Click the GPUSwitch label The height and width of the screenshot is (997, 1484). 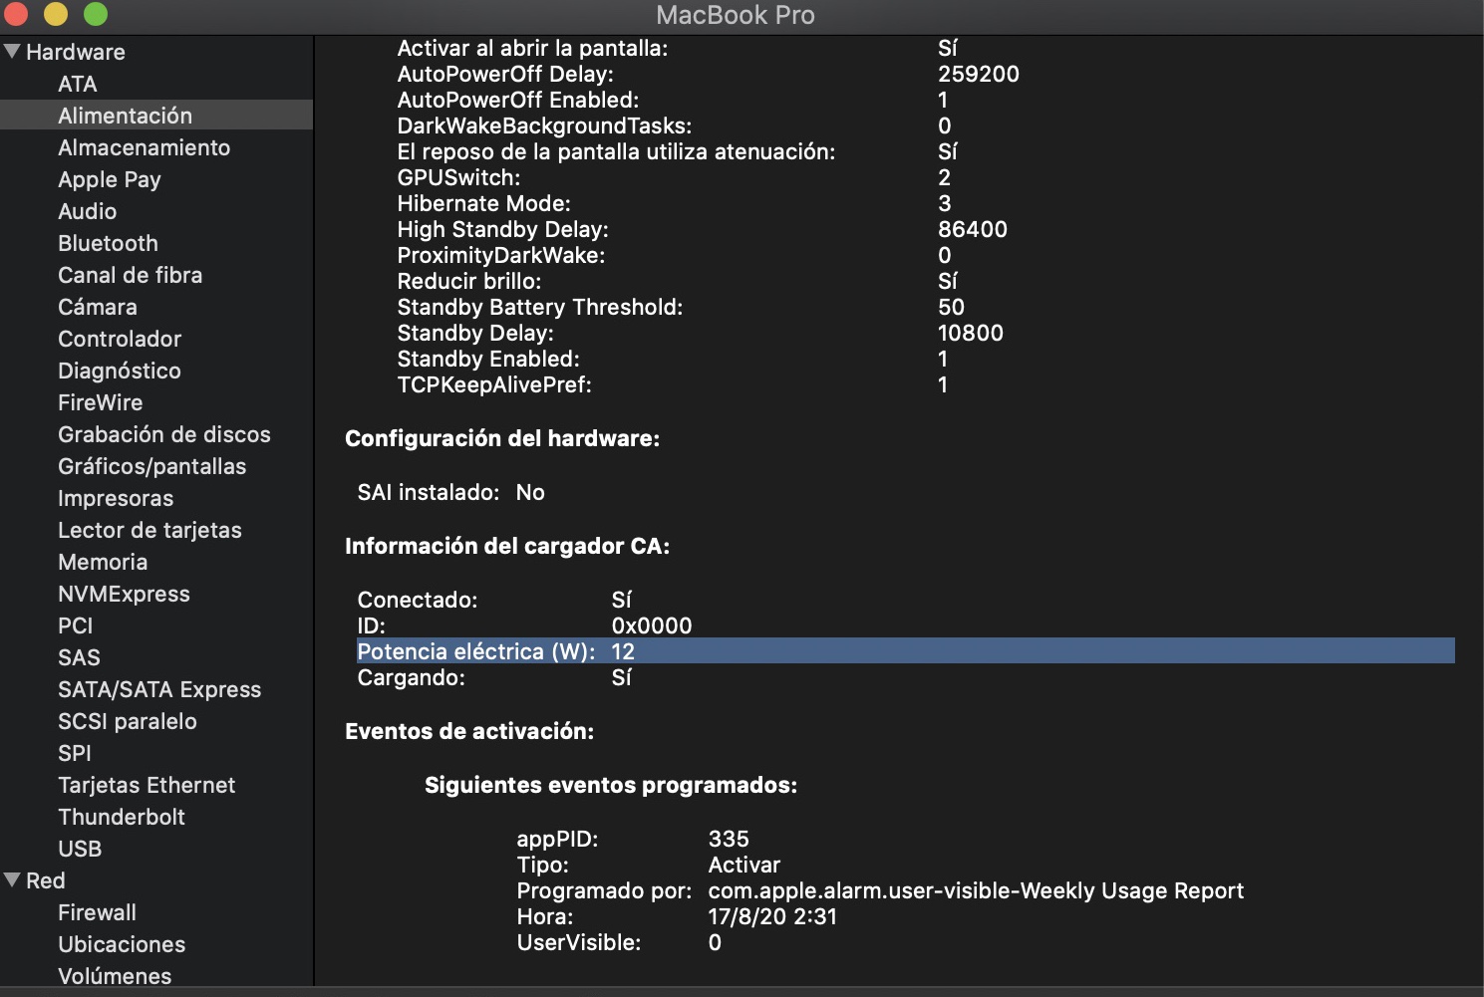tap(459, 177)
